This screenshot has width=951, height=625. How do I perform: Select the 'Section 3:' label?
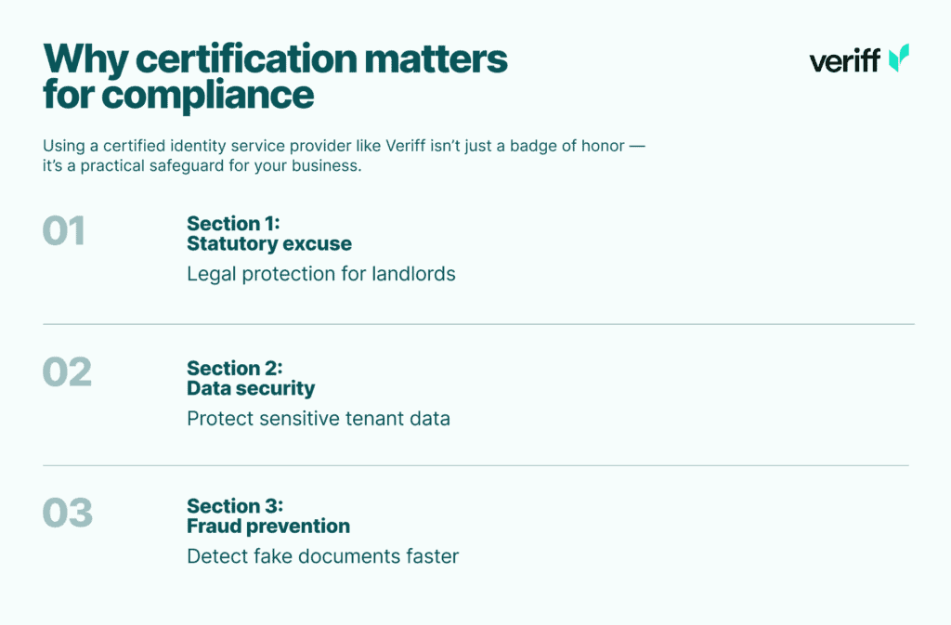tap(235, 506)
